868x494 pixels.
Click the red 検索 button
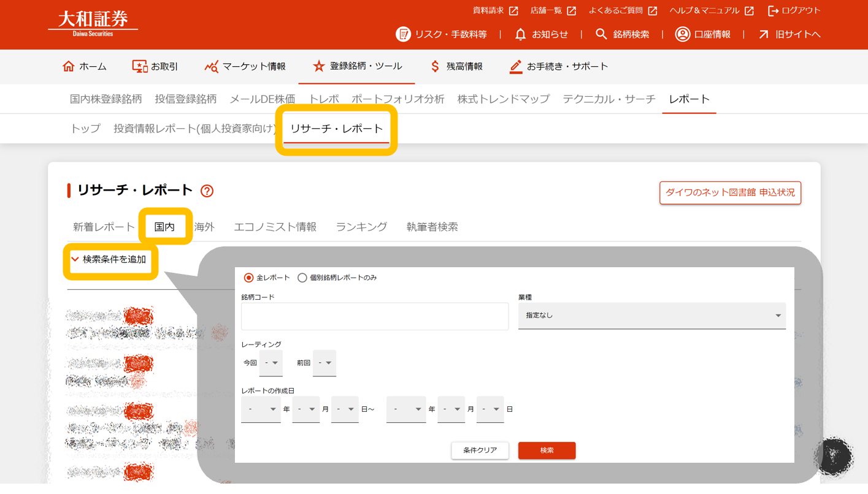tap(547, 450)
